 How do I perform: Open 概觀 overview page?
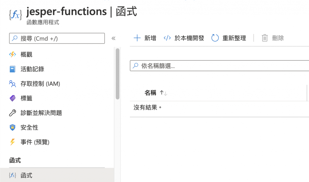[x=26, y=54]
